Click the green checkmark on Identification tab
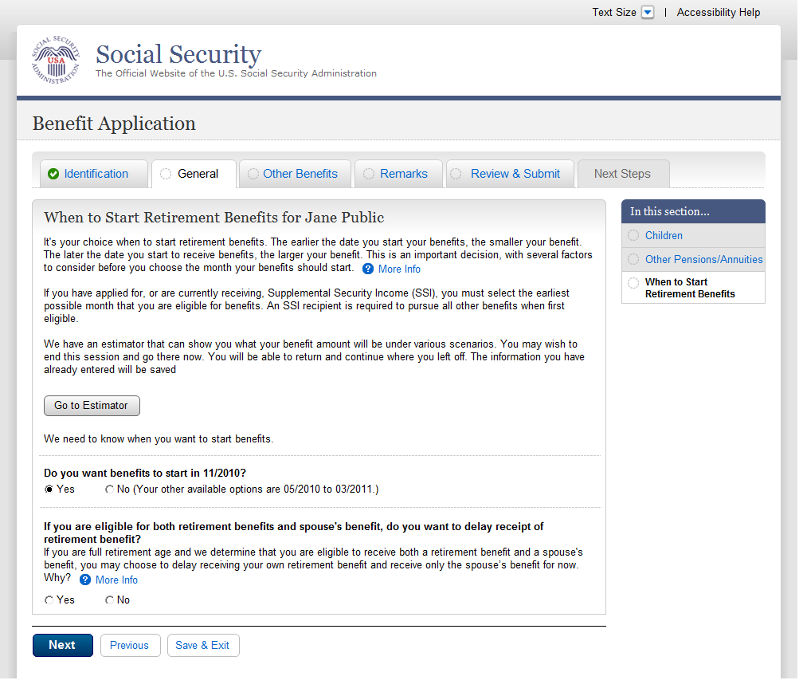This screenshot has width=803, height=684. click(x=53, y=174)
